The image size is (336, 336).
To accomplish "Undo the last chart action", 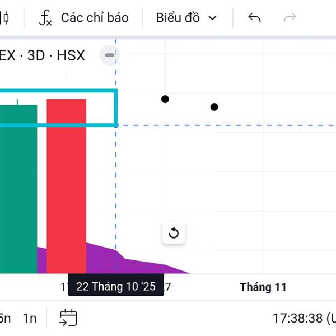I will point(254,18).
